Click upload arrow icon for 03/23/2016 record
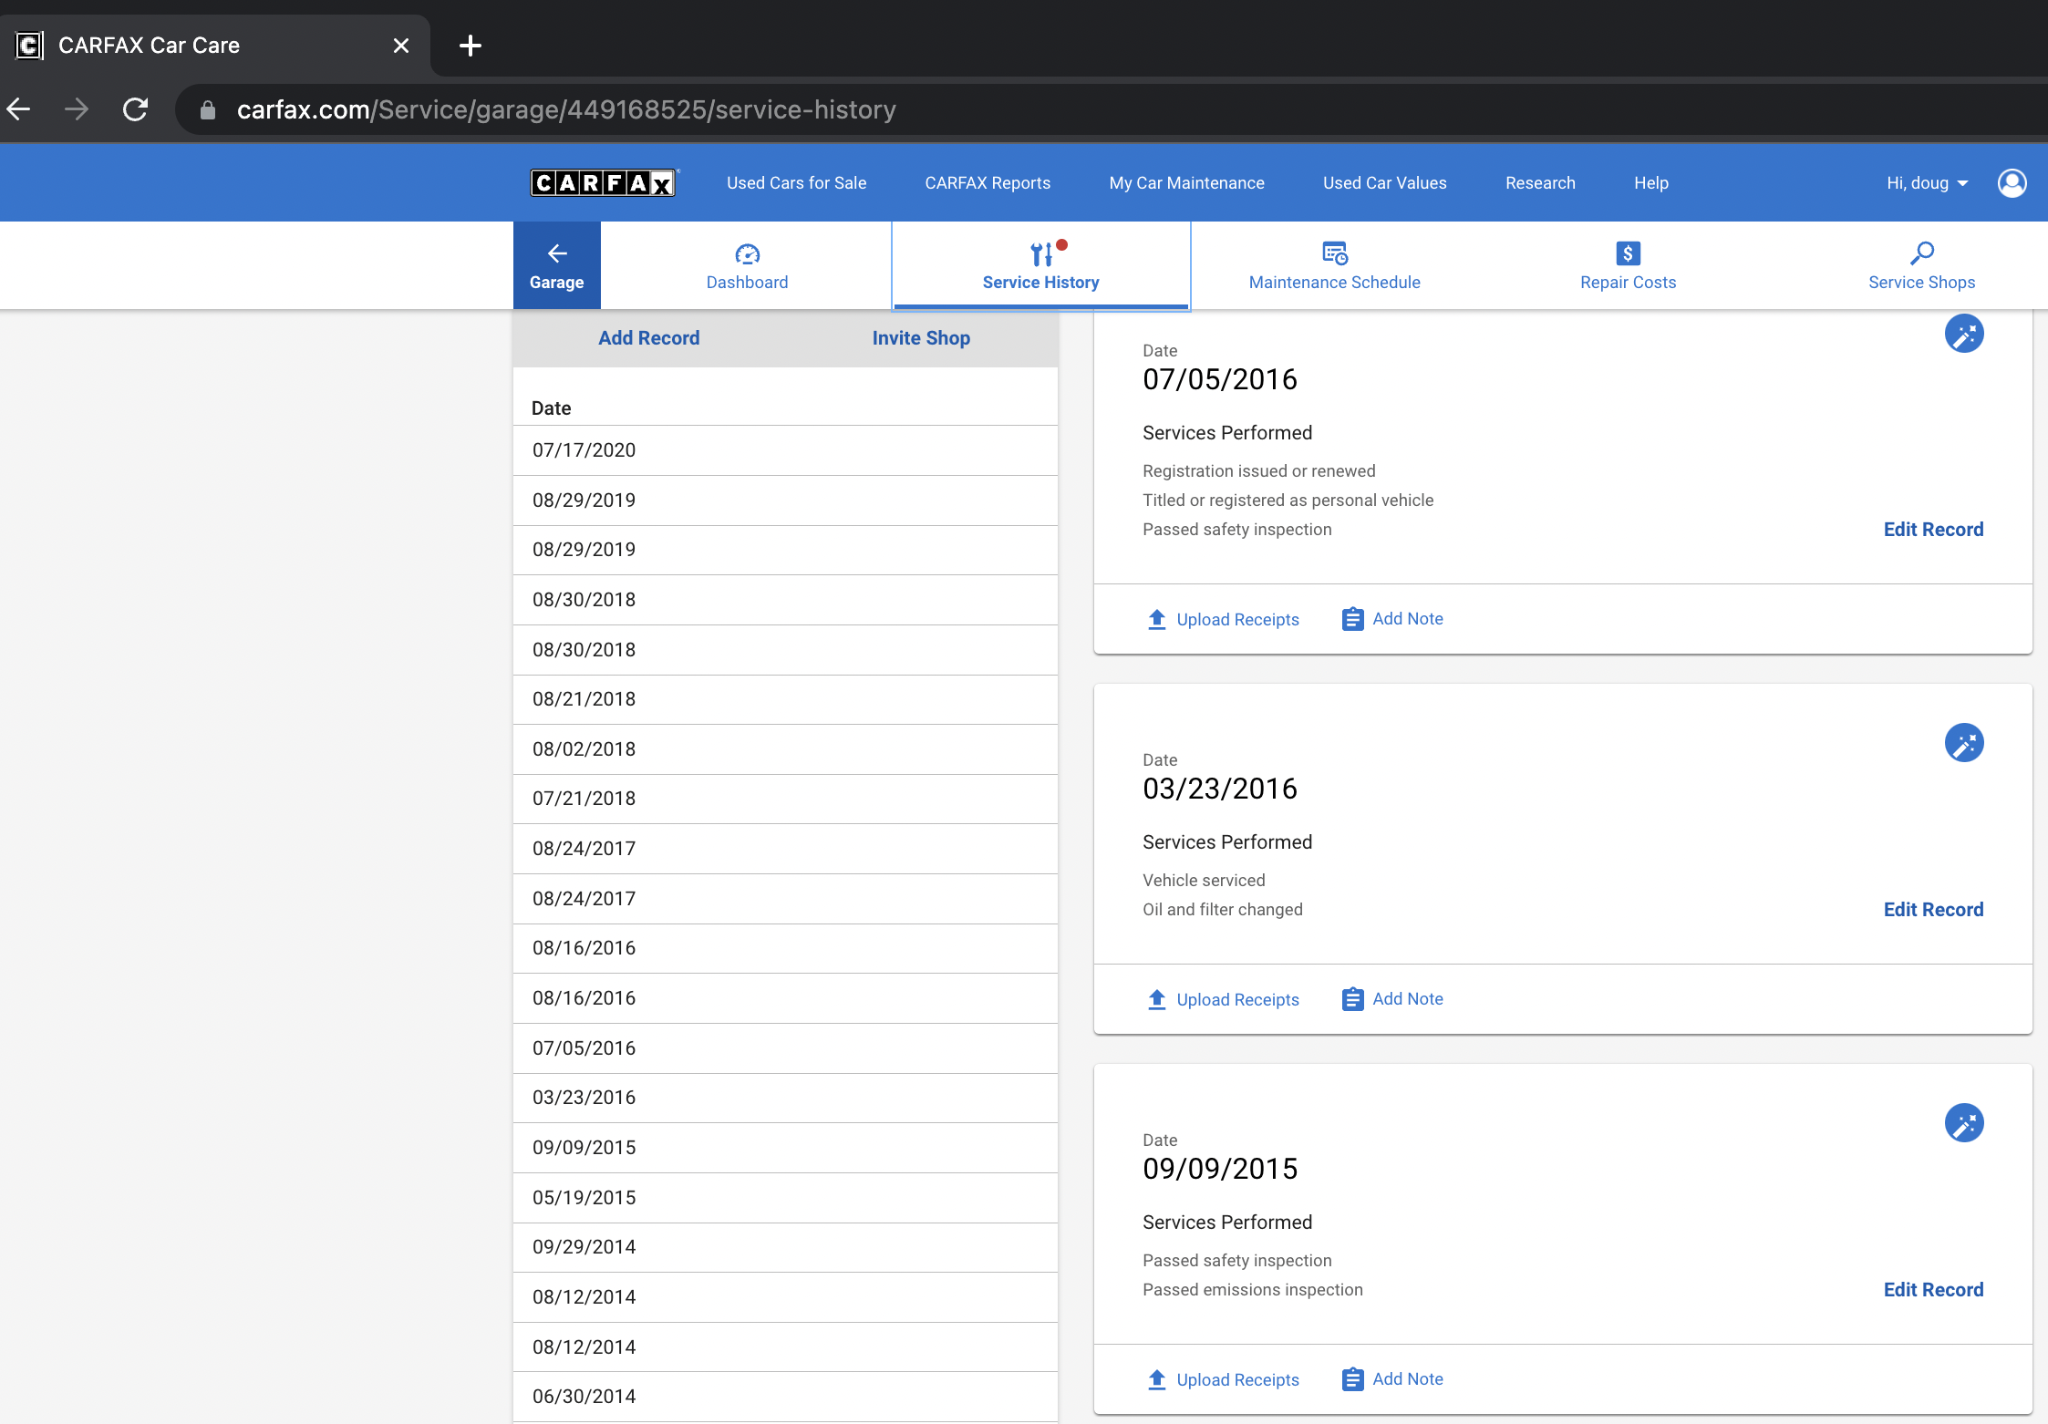Image resolution: width=2048 pixels, height=1424 pixels. click(x=1157, y=999)
